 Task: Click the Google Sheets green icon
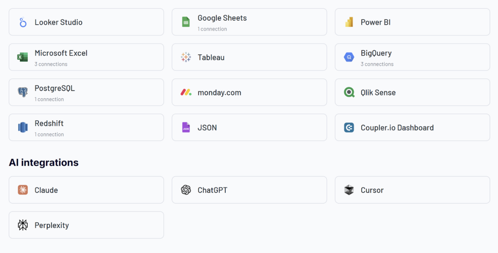coord(186,22)
